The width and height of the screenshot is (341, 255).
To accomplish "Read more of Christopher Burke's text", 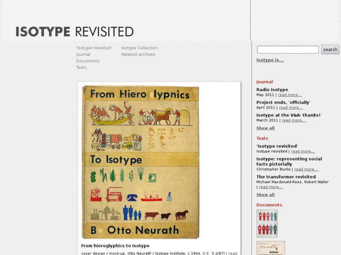I will [306, 169].
